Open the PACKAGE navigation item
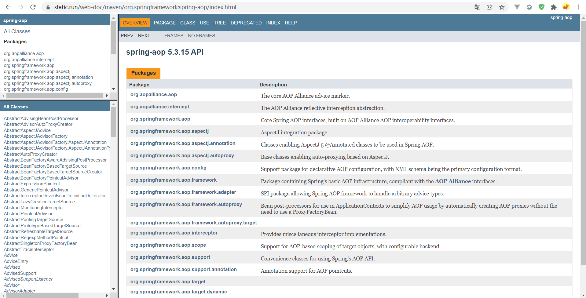Image resolution: width=586 pixels, height=298 pixels. (x=165, y=23)
